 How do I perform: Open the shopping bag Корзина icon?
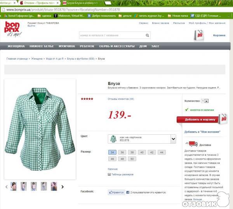tap(198, 35)
